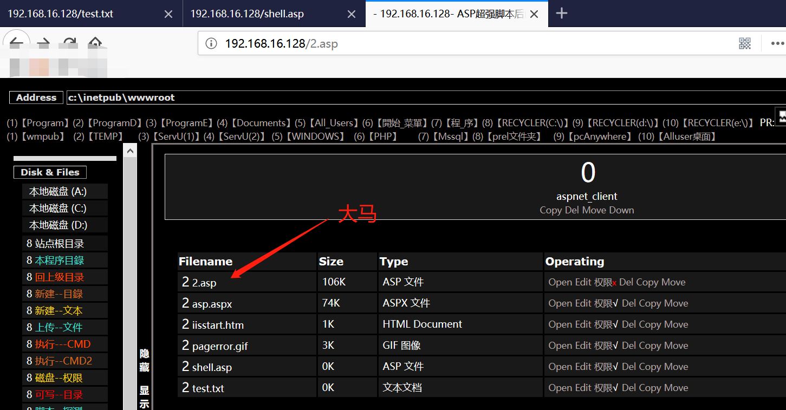Jump to 【WINDOWS】 shortcut path
Viewport: 786px width, 410px height.
[x=315, y=136]
